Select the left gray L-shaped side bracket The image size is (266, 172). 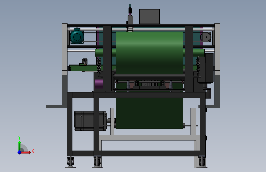[x=65, y=66]
